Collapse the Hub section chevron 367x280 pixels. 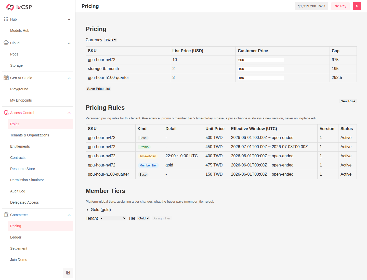tap(69, 20)
